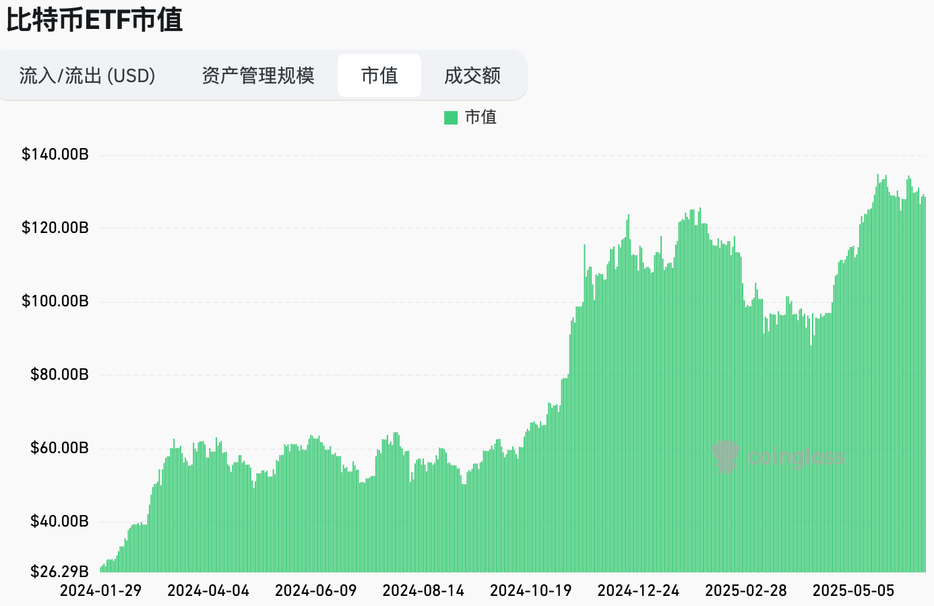Viewport: 934px width, 606px height.
Task: Open the 资产管理规模 tab
Action: tap(258, 75)
